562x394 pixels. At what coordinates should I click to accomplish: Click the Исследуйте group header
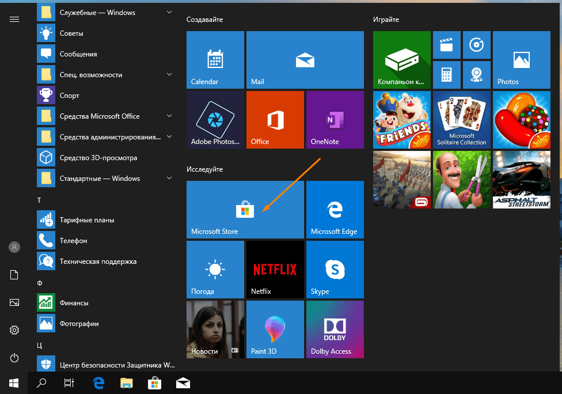coord(204,169)
